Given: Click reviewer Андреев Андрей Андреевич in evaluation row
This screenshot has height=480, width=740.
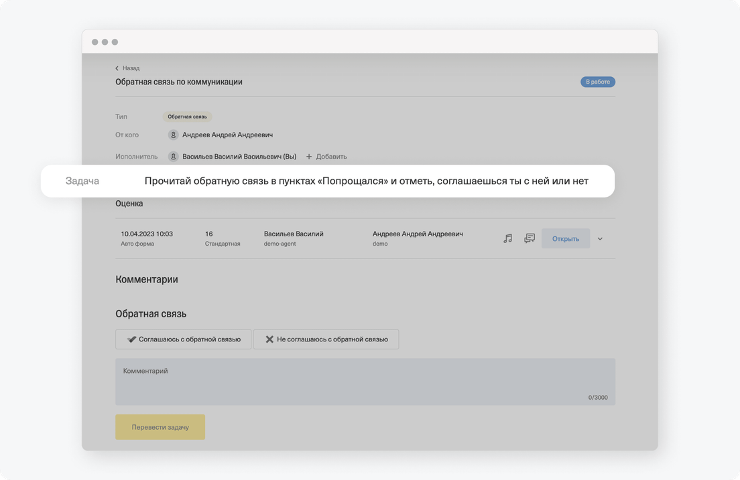Looking at the screenshot, I should [x=418, y=234].
